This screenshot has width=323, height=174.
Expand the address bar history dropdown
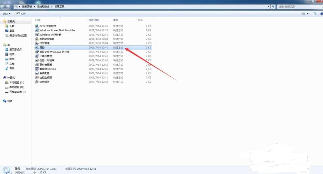click(268, 7)
